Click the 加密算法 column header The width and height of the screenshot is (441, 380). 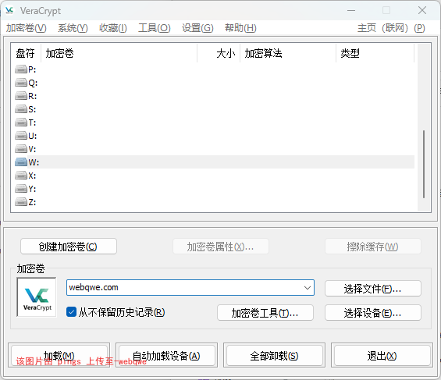tap(288, 53)
